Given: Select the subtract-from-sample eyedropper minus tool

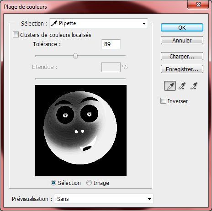Looking at the screenshot, I should click(x=194, y=86).
